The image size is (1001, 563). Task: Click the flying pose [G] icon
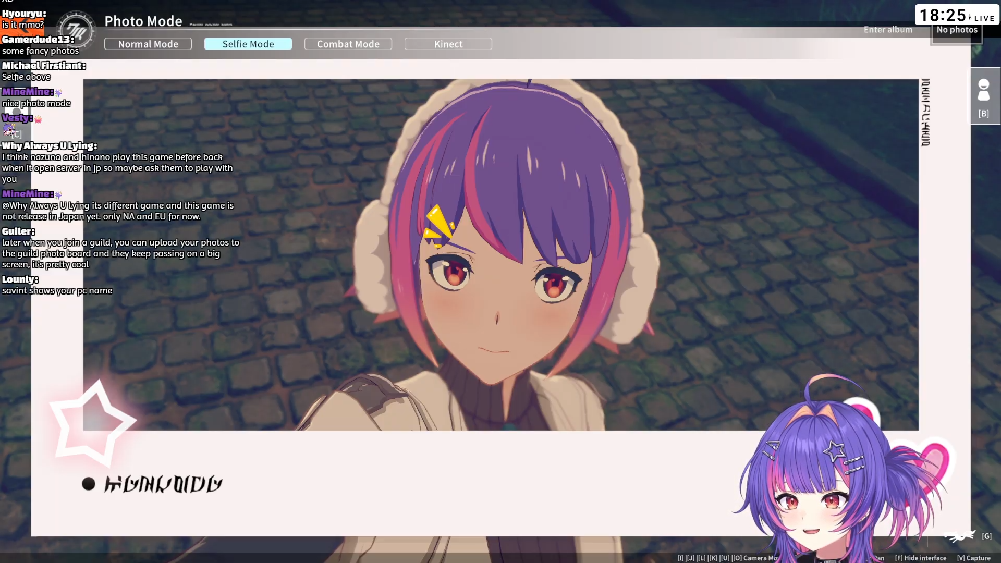pos(960,536)
